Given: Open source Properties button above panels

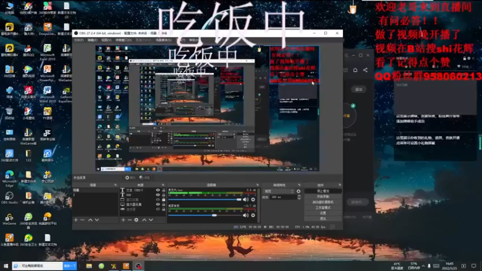Looking at the screenshot, I should click(x=130, y=178).
